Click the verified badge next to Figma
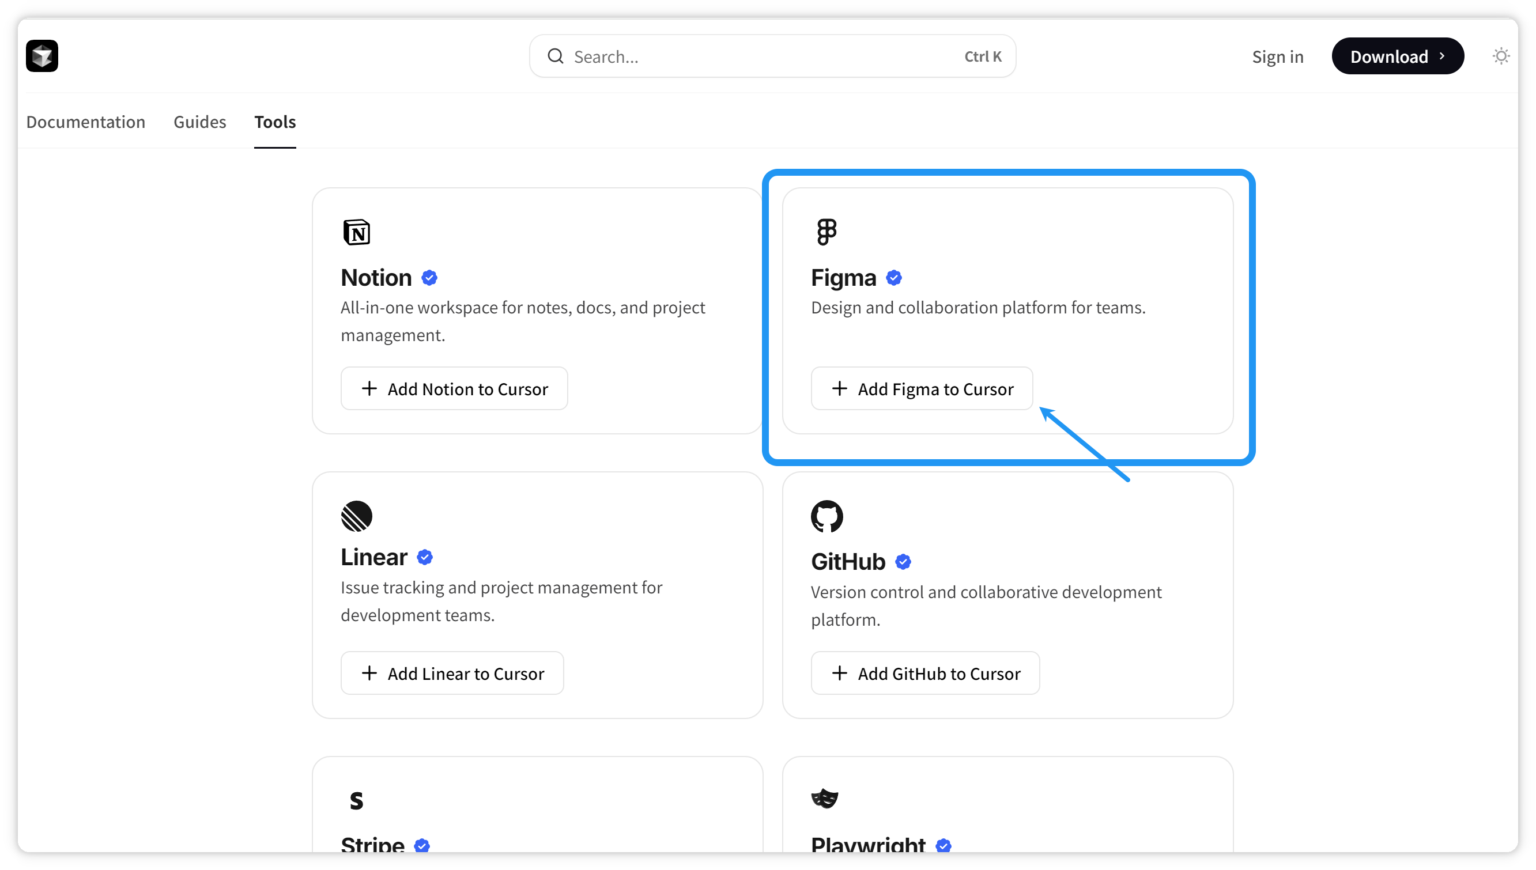Viewport: 1536px width, 870px height. 893,278
